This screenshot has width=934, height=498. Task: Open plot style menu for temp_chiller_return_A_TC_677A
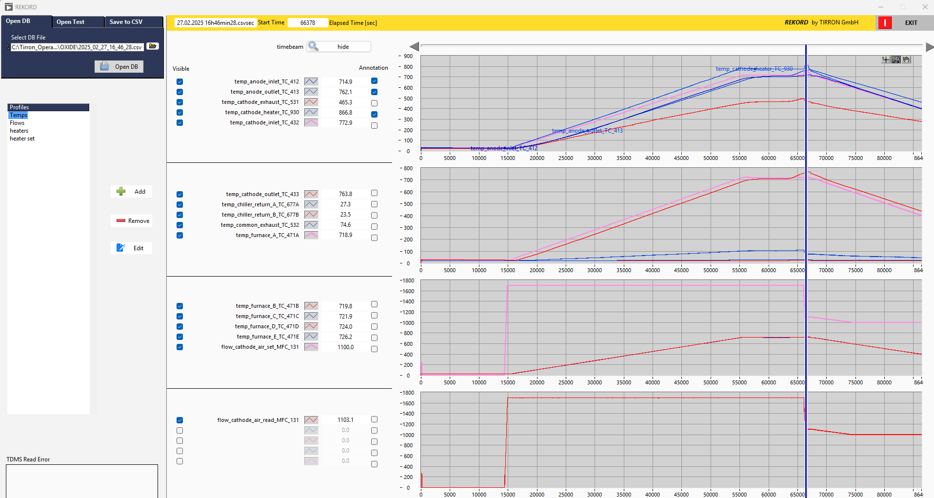coord(311,205)
